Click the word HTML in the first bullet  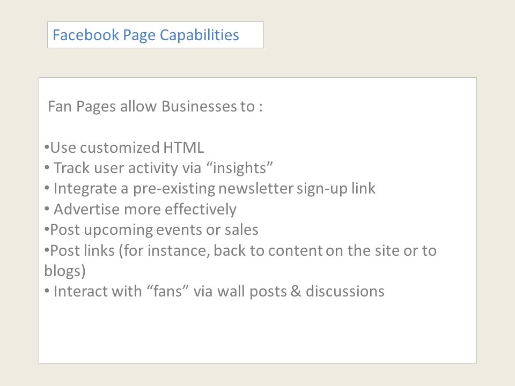tap(183, 148)
